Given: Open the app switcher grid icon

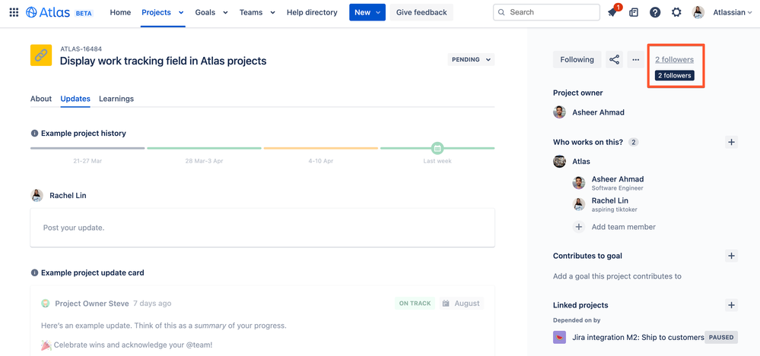Looking at the screenshot, I should pyautogui.click(x=14, y=13).
